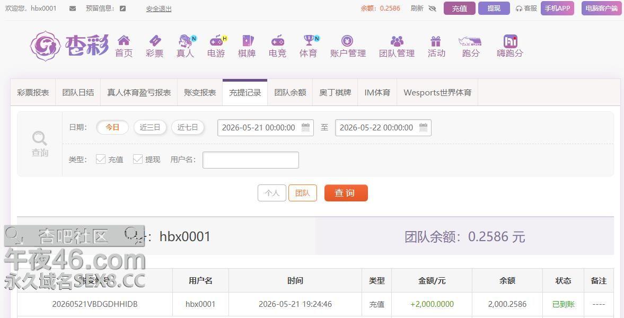Click hbx0001 in the 用户名 column
This screenshot has height=318, width=624.
click(x=200, y=304)
